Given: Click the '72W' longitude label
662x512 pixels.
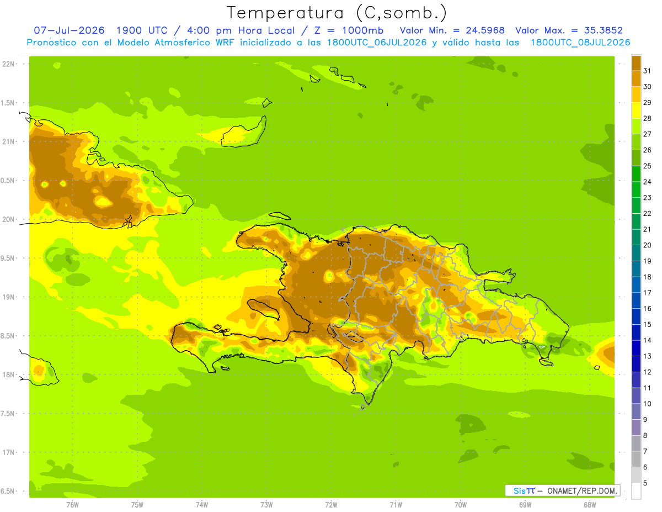Looking at the screenshot, I should (331, 505).
